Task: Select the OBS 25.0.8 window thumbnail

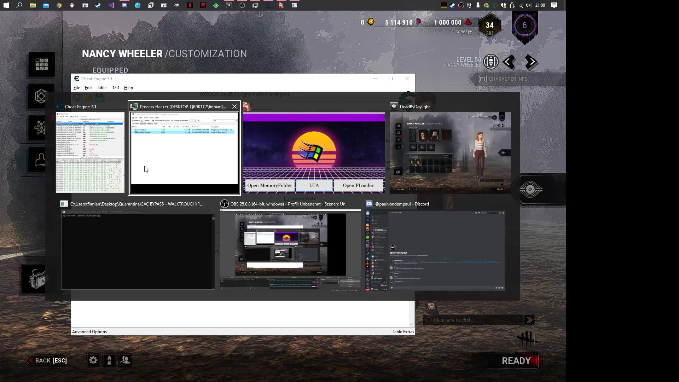Action: pos(290,250)
